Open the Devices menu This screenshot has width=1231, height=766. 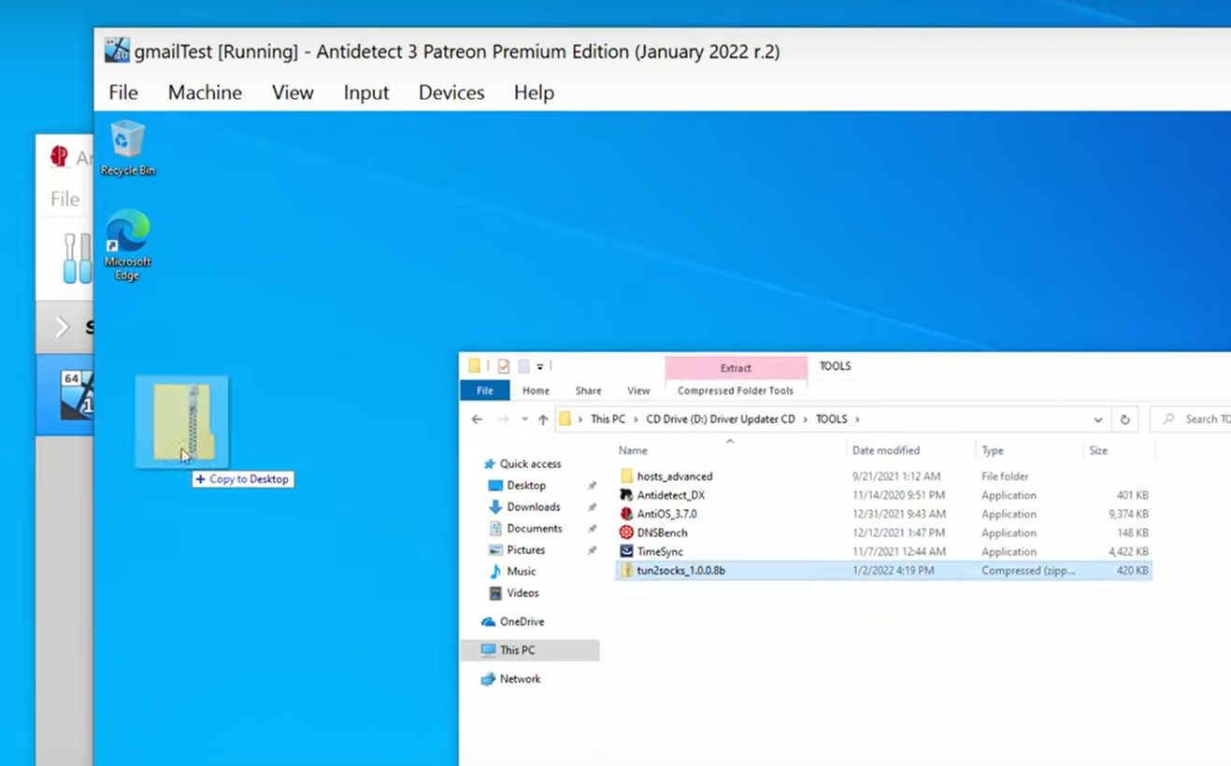click(451, 92)
